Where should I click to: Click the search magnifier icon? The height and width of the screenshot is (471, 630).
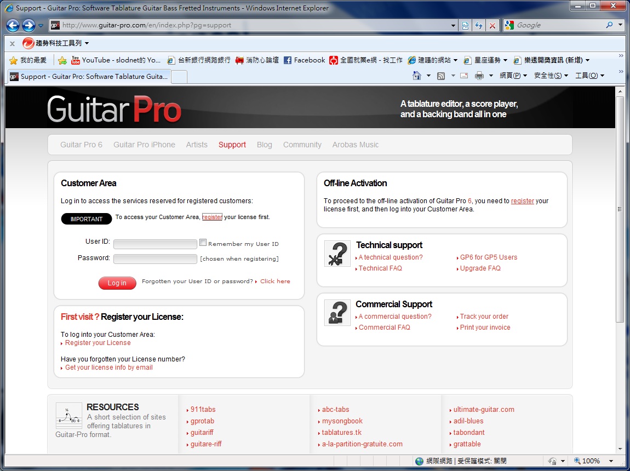click(x=610, y=25)
